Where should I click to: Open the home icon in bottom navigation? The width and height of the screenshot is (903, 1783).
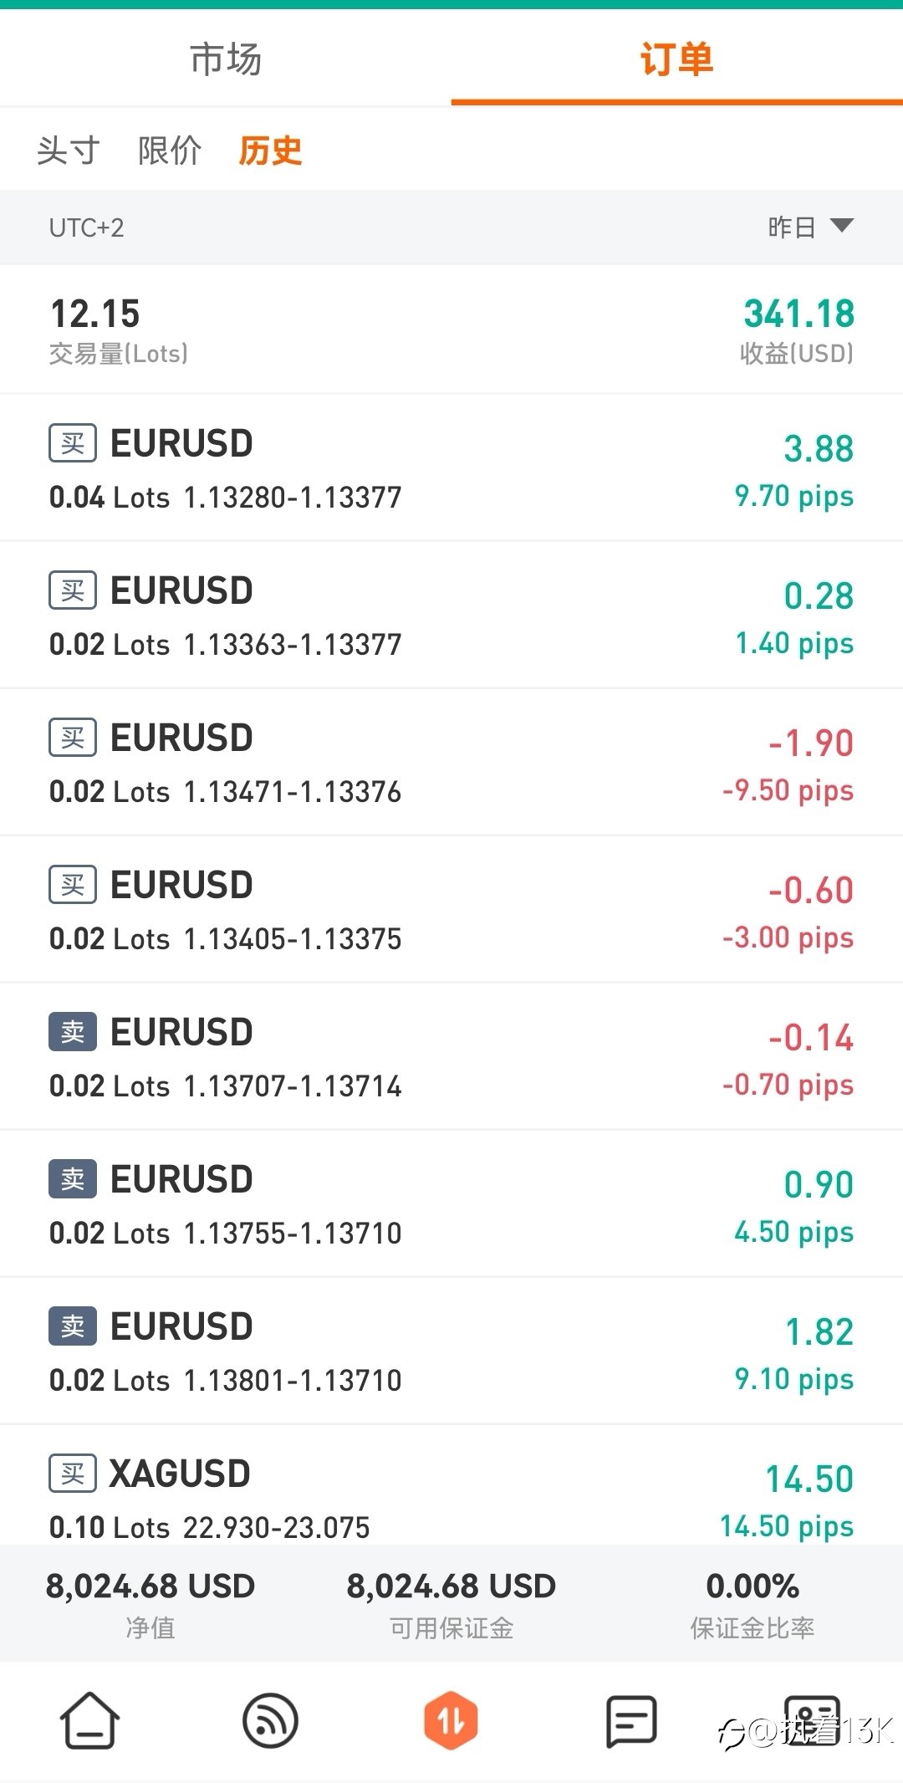click(x=89, y=1720)
